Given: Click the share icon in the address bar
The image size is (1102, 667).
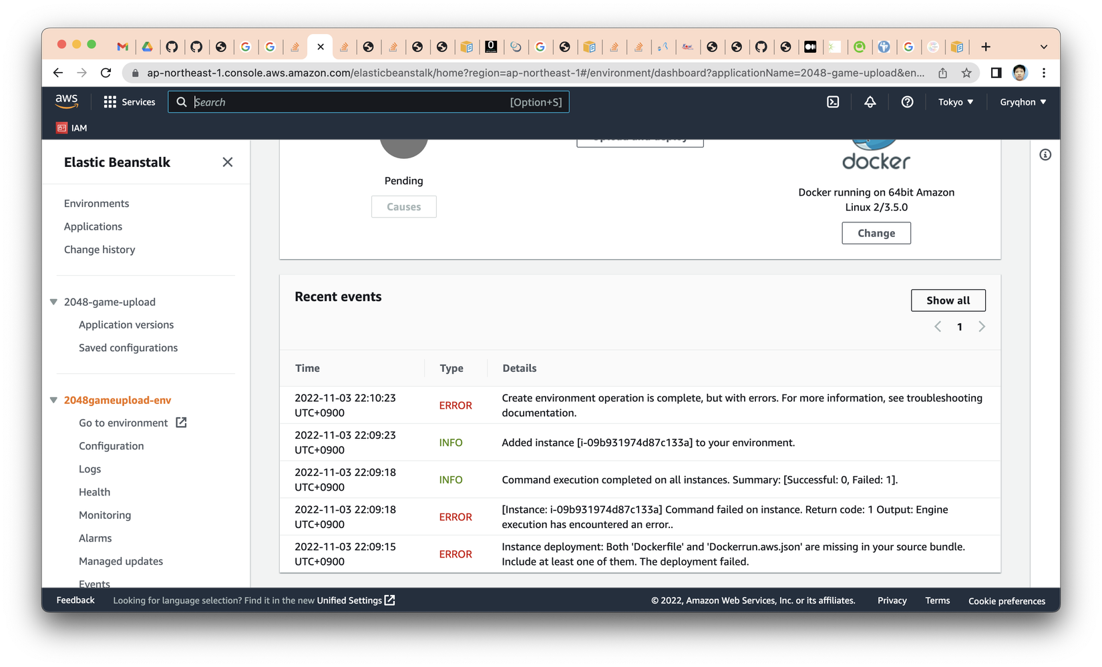Looking at the screenshot, I should 942,73.
